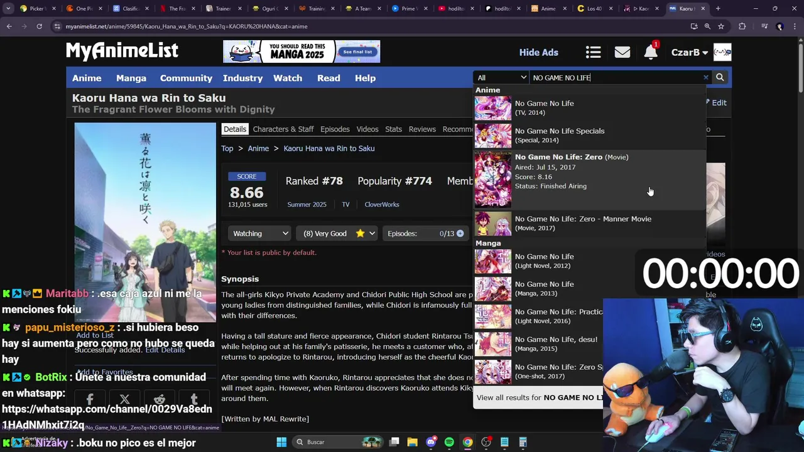
Task: Open Chrome's tab search dropdown arrow
Action: (8, 9)
